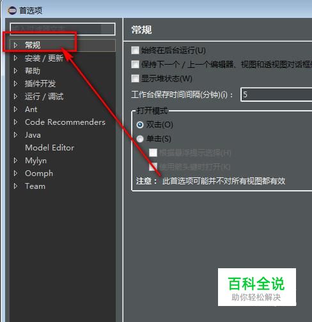Expand the Java tree node arrow
Screen dimensions: 312x322
point(15,134)
